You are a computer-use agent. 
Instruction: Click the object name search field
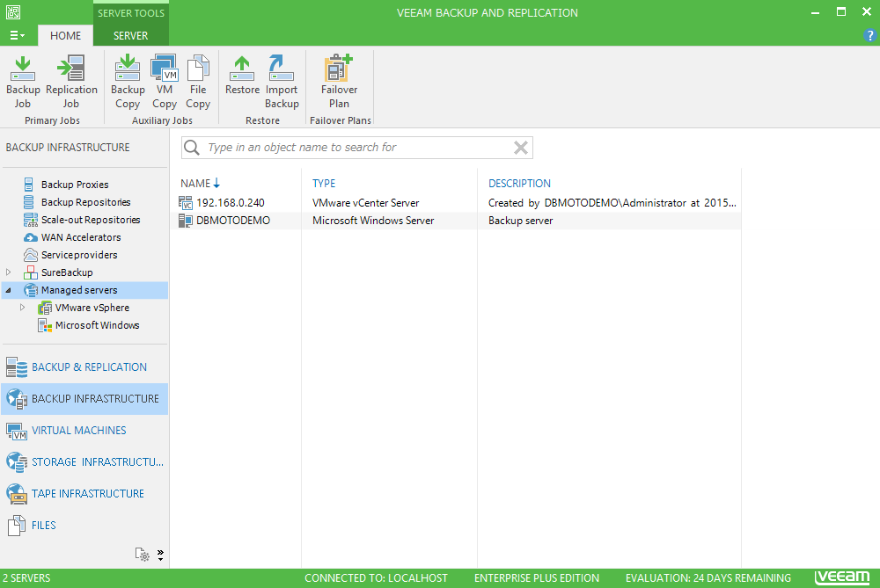point(357,148)
